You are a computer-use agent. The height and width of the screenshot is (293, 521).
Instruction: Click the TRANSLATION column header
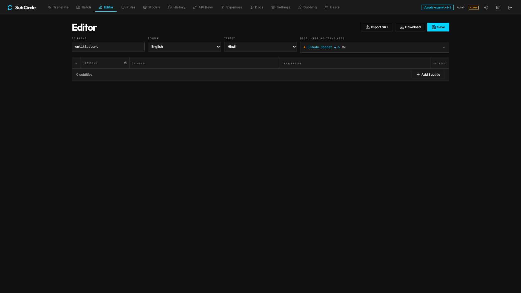[x=292, y=63]
